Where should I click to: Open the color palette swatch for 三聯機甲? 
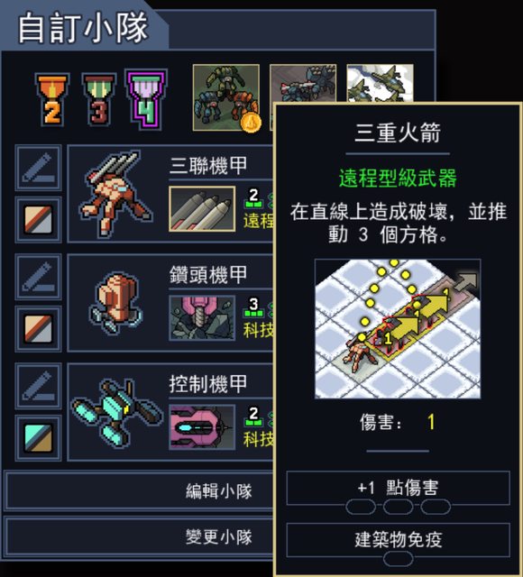click(38, 220)
